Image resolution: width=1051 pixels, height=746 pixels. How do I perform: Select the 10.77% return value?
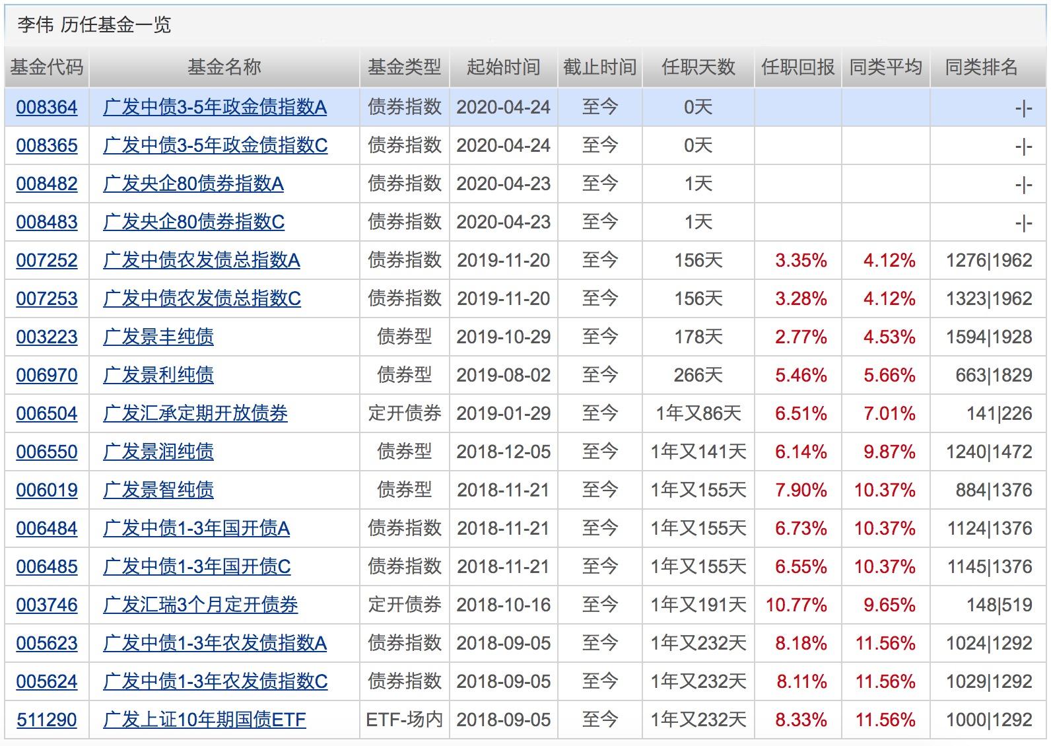[796, 605]
